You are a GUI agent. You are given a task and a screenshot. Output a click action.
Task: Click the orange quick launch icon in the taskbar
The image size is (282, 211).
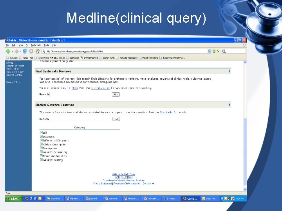(40, 198)
